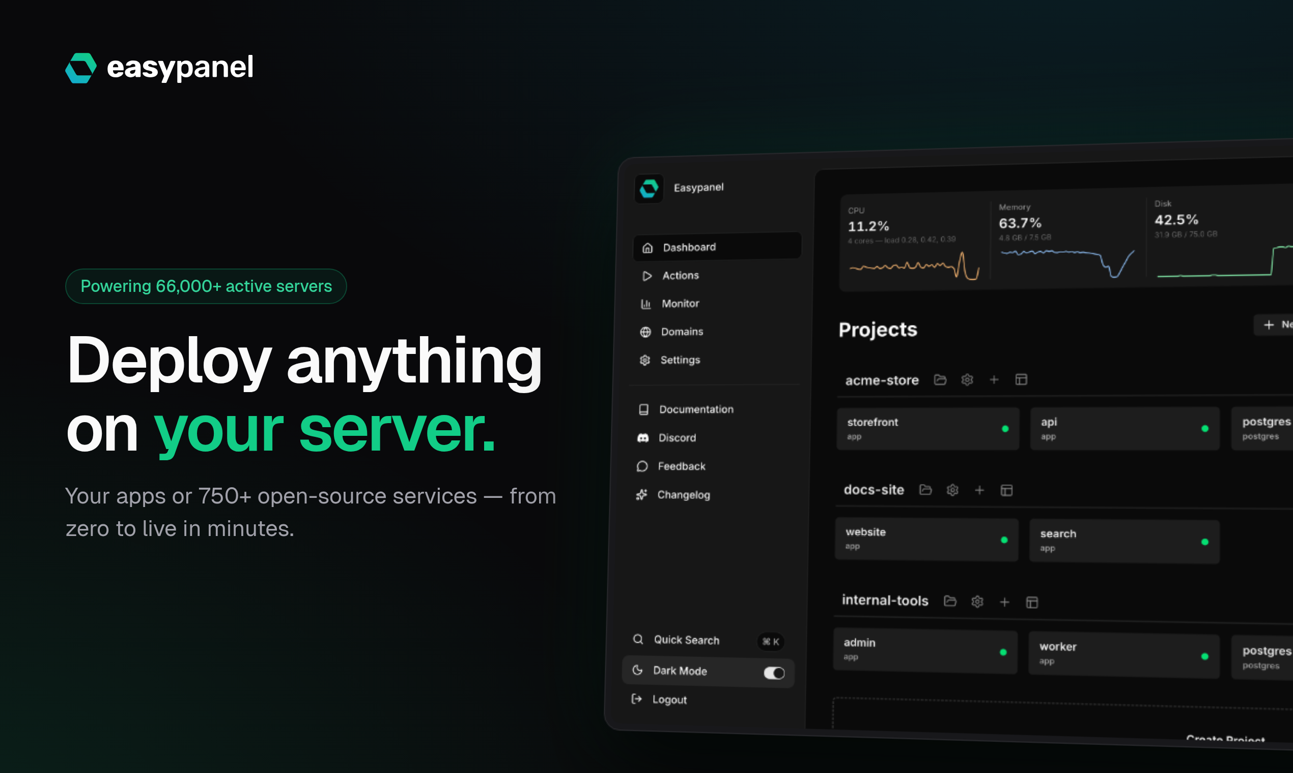Screen dimensions: 1293x773
Task: Open the admin app card
Action: 925,651
